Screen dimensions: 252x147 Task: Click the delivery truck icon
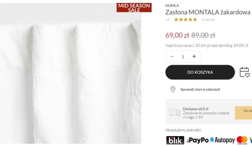click(175, 112)
